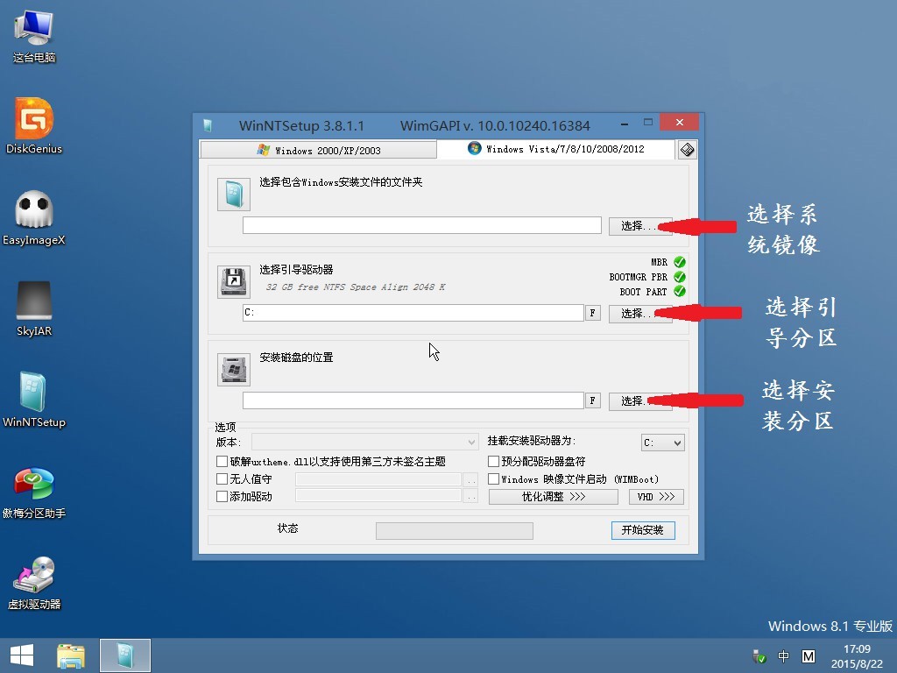897x673 pixels.
Task: Check the 添加驱动 option
Action: [x=222, y=496]
